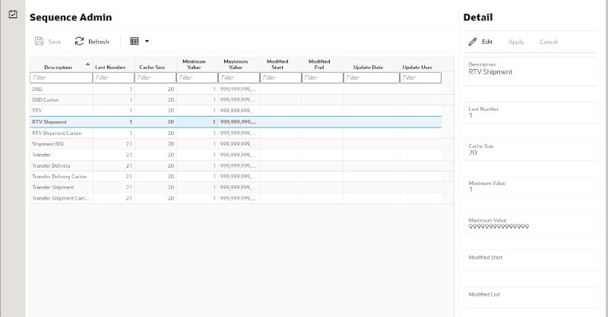Focus the Minimum Value filter field
608x317 pixels.
198,77
